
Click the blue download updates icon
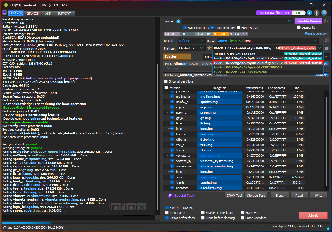309,13
